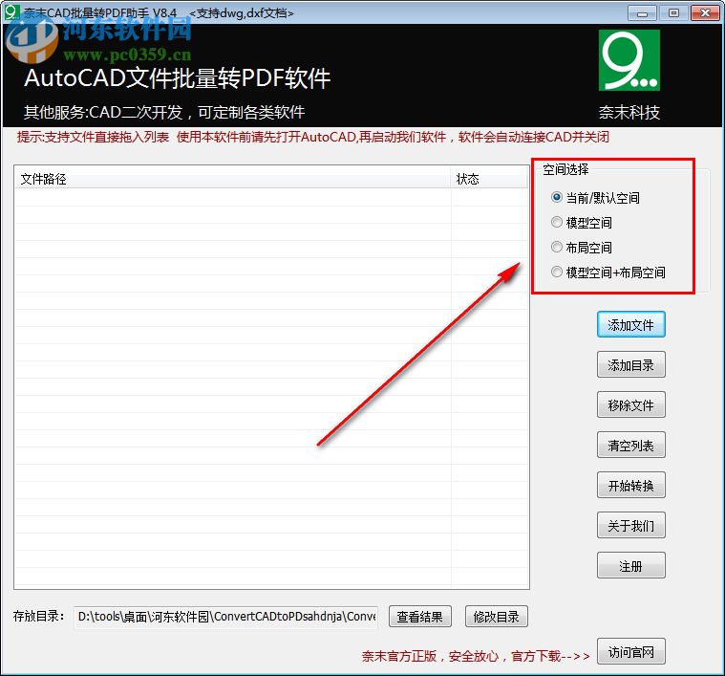The width and height of the screenshot is (725, 676).
Task: Click the 文件路径 column header
Action: tap(232, 179)
